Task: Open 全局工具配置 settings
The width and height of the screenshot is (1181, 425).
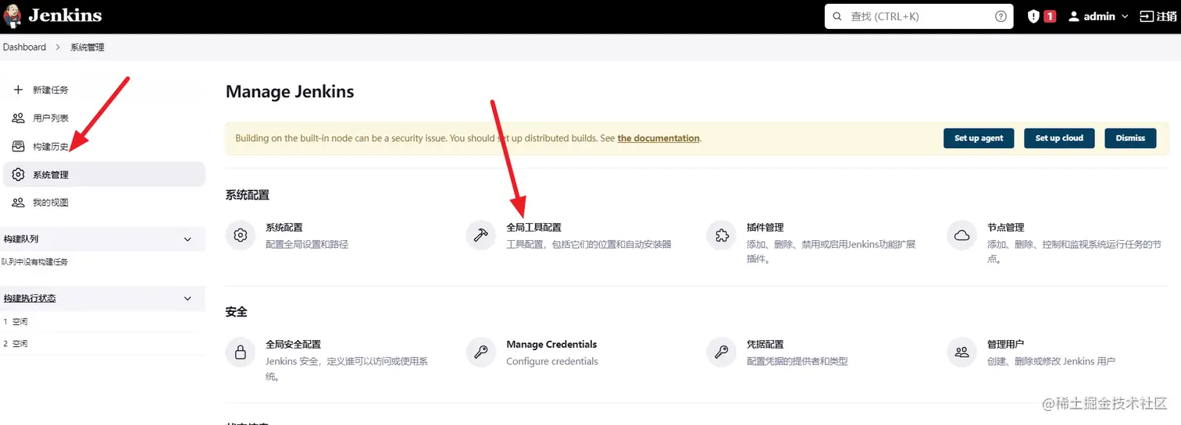Action: [533, 228]
